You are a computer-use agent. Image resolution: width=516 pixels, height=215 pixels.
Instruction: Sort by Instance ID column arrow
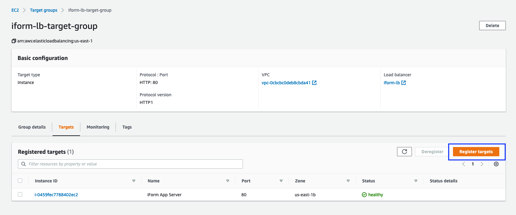coord(134,181)
